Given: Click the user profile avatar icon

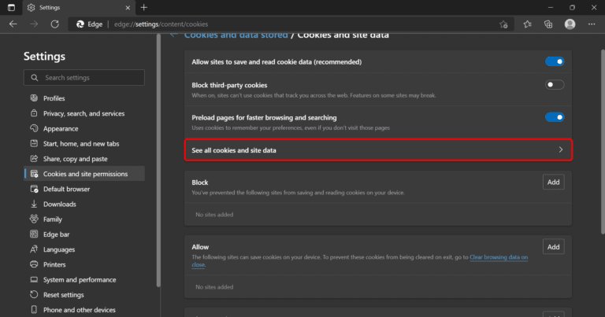Looking at the screenshot, I should [570, 24].
